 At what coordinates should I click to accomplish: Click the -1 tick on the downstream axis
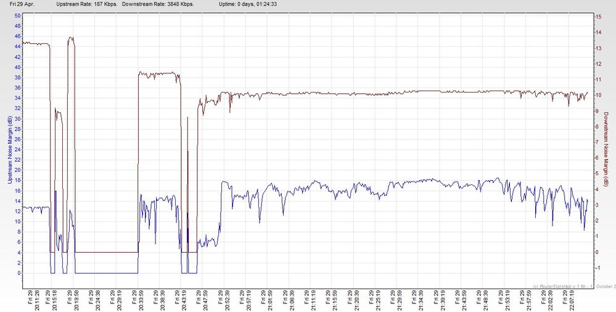(x=597, y=268)
